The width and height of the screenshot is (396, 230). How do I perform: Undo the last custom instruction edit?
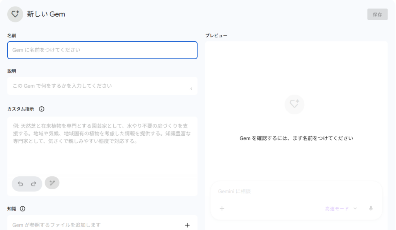(x=20, y=184)
